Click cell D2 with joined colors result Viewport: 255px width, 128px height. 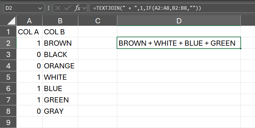coord(179,43)
